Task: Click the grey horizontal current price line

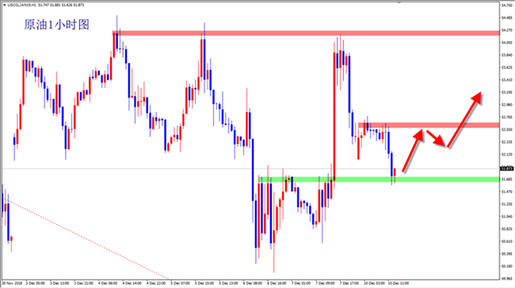Action: (250, 169)
